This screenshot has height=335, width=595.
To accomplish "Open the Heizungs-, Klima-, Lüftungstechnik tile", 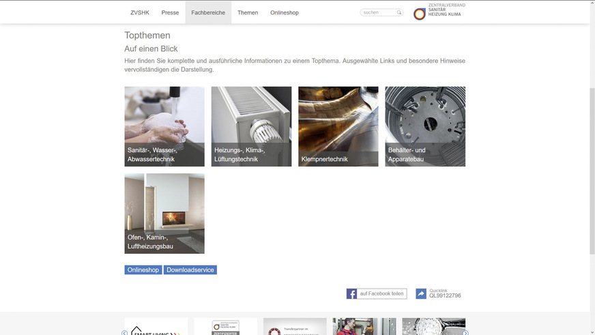I will coord(251,126).
